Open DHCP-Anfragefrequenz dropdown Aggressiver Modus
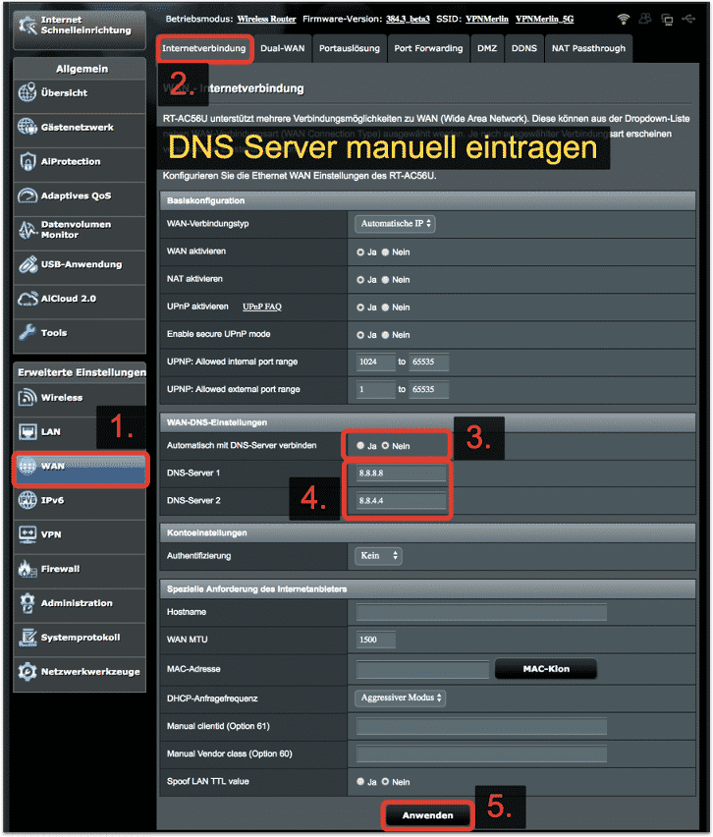713x837 pixels. 401,697
